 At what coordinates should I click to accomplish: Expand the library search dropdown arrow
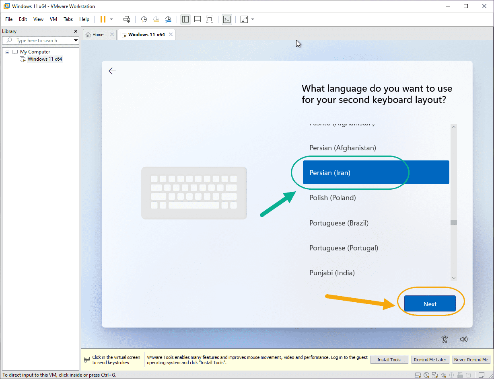76,41
